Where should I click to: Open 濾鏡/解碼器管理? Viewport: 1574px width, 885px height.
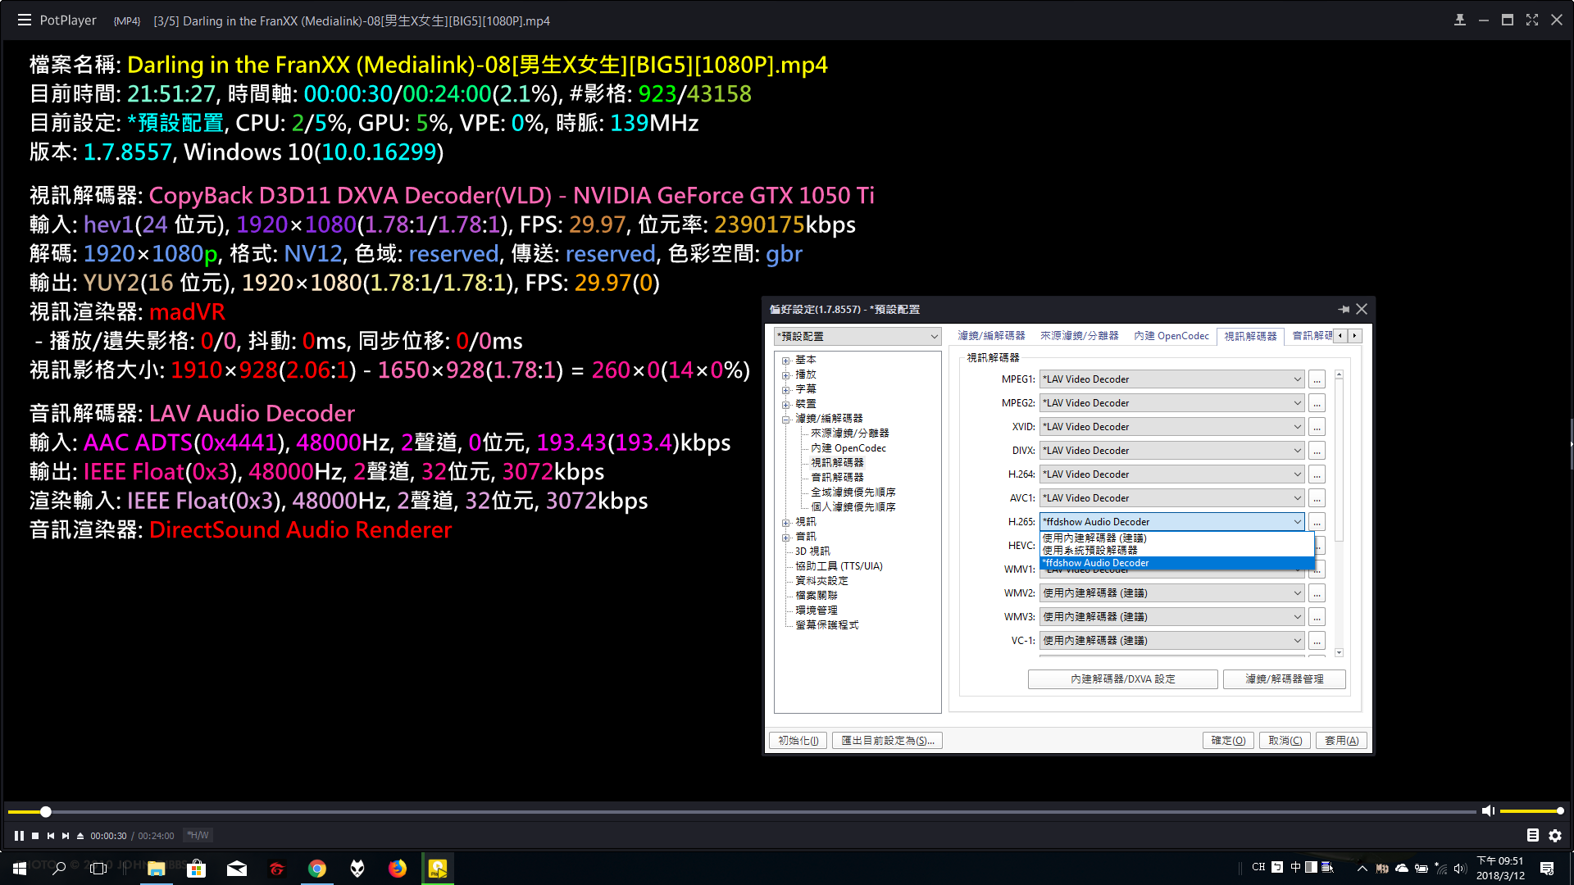tap(1284, 679)
